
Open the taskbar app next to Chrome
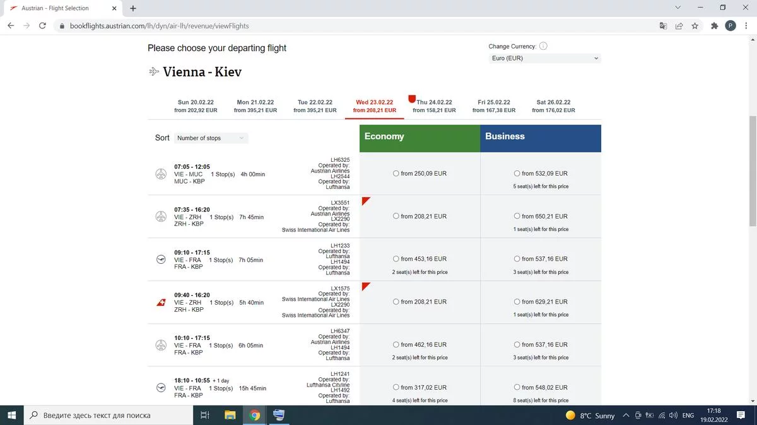(279, 415)
